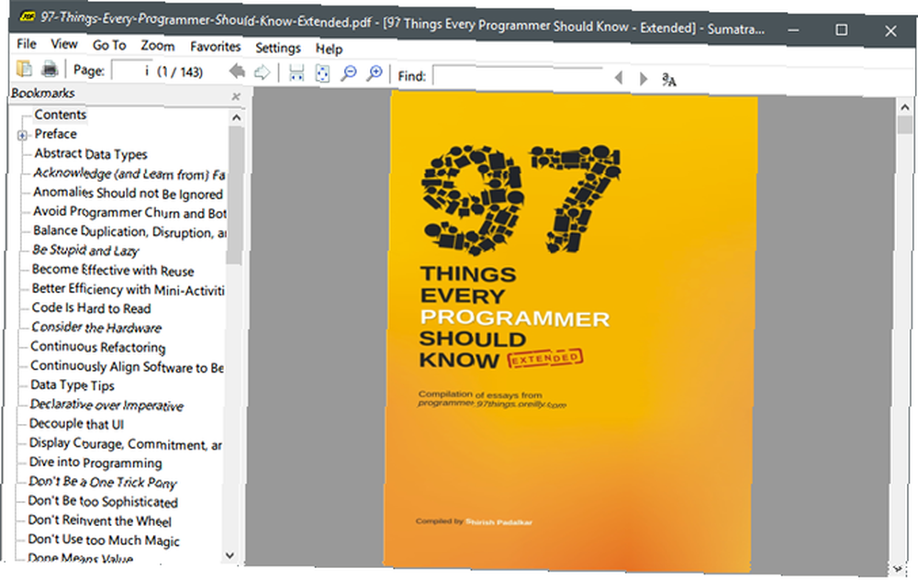Open the Help menu
The height and width of the screenshot is (580, 918).
(x=329, y=50)
